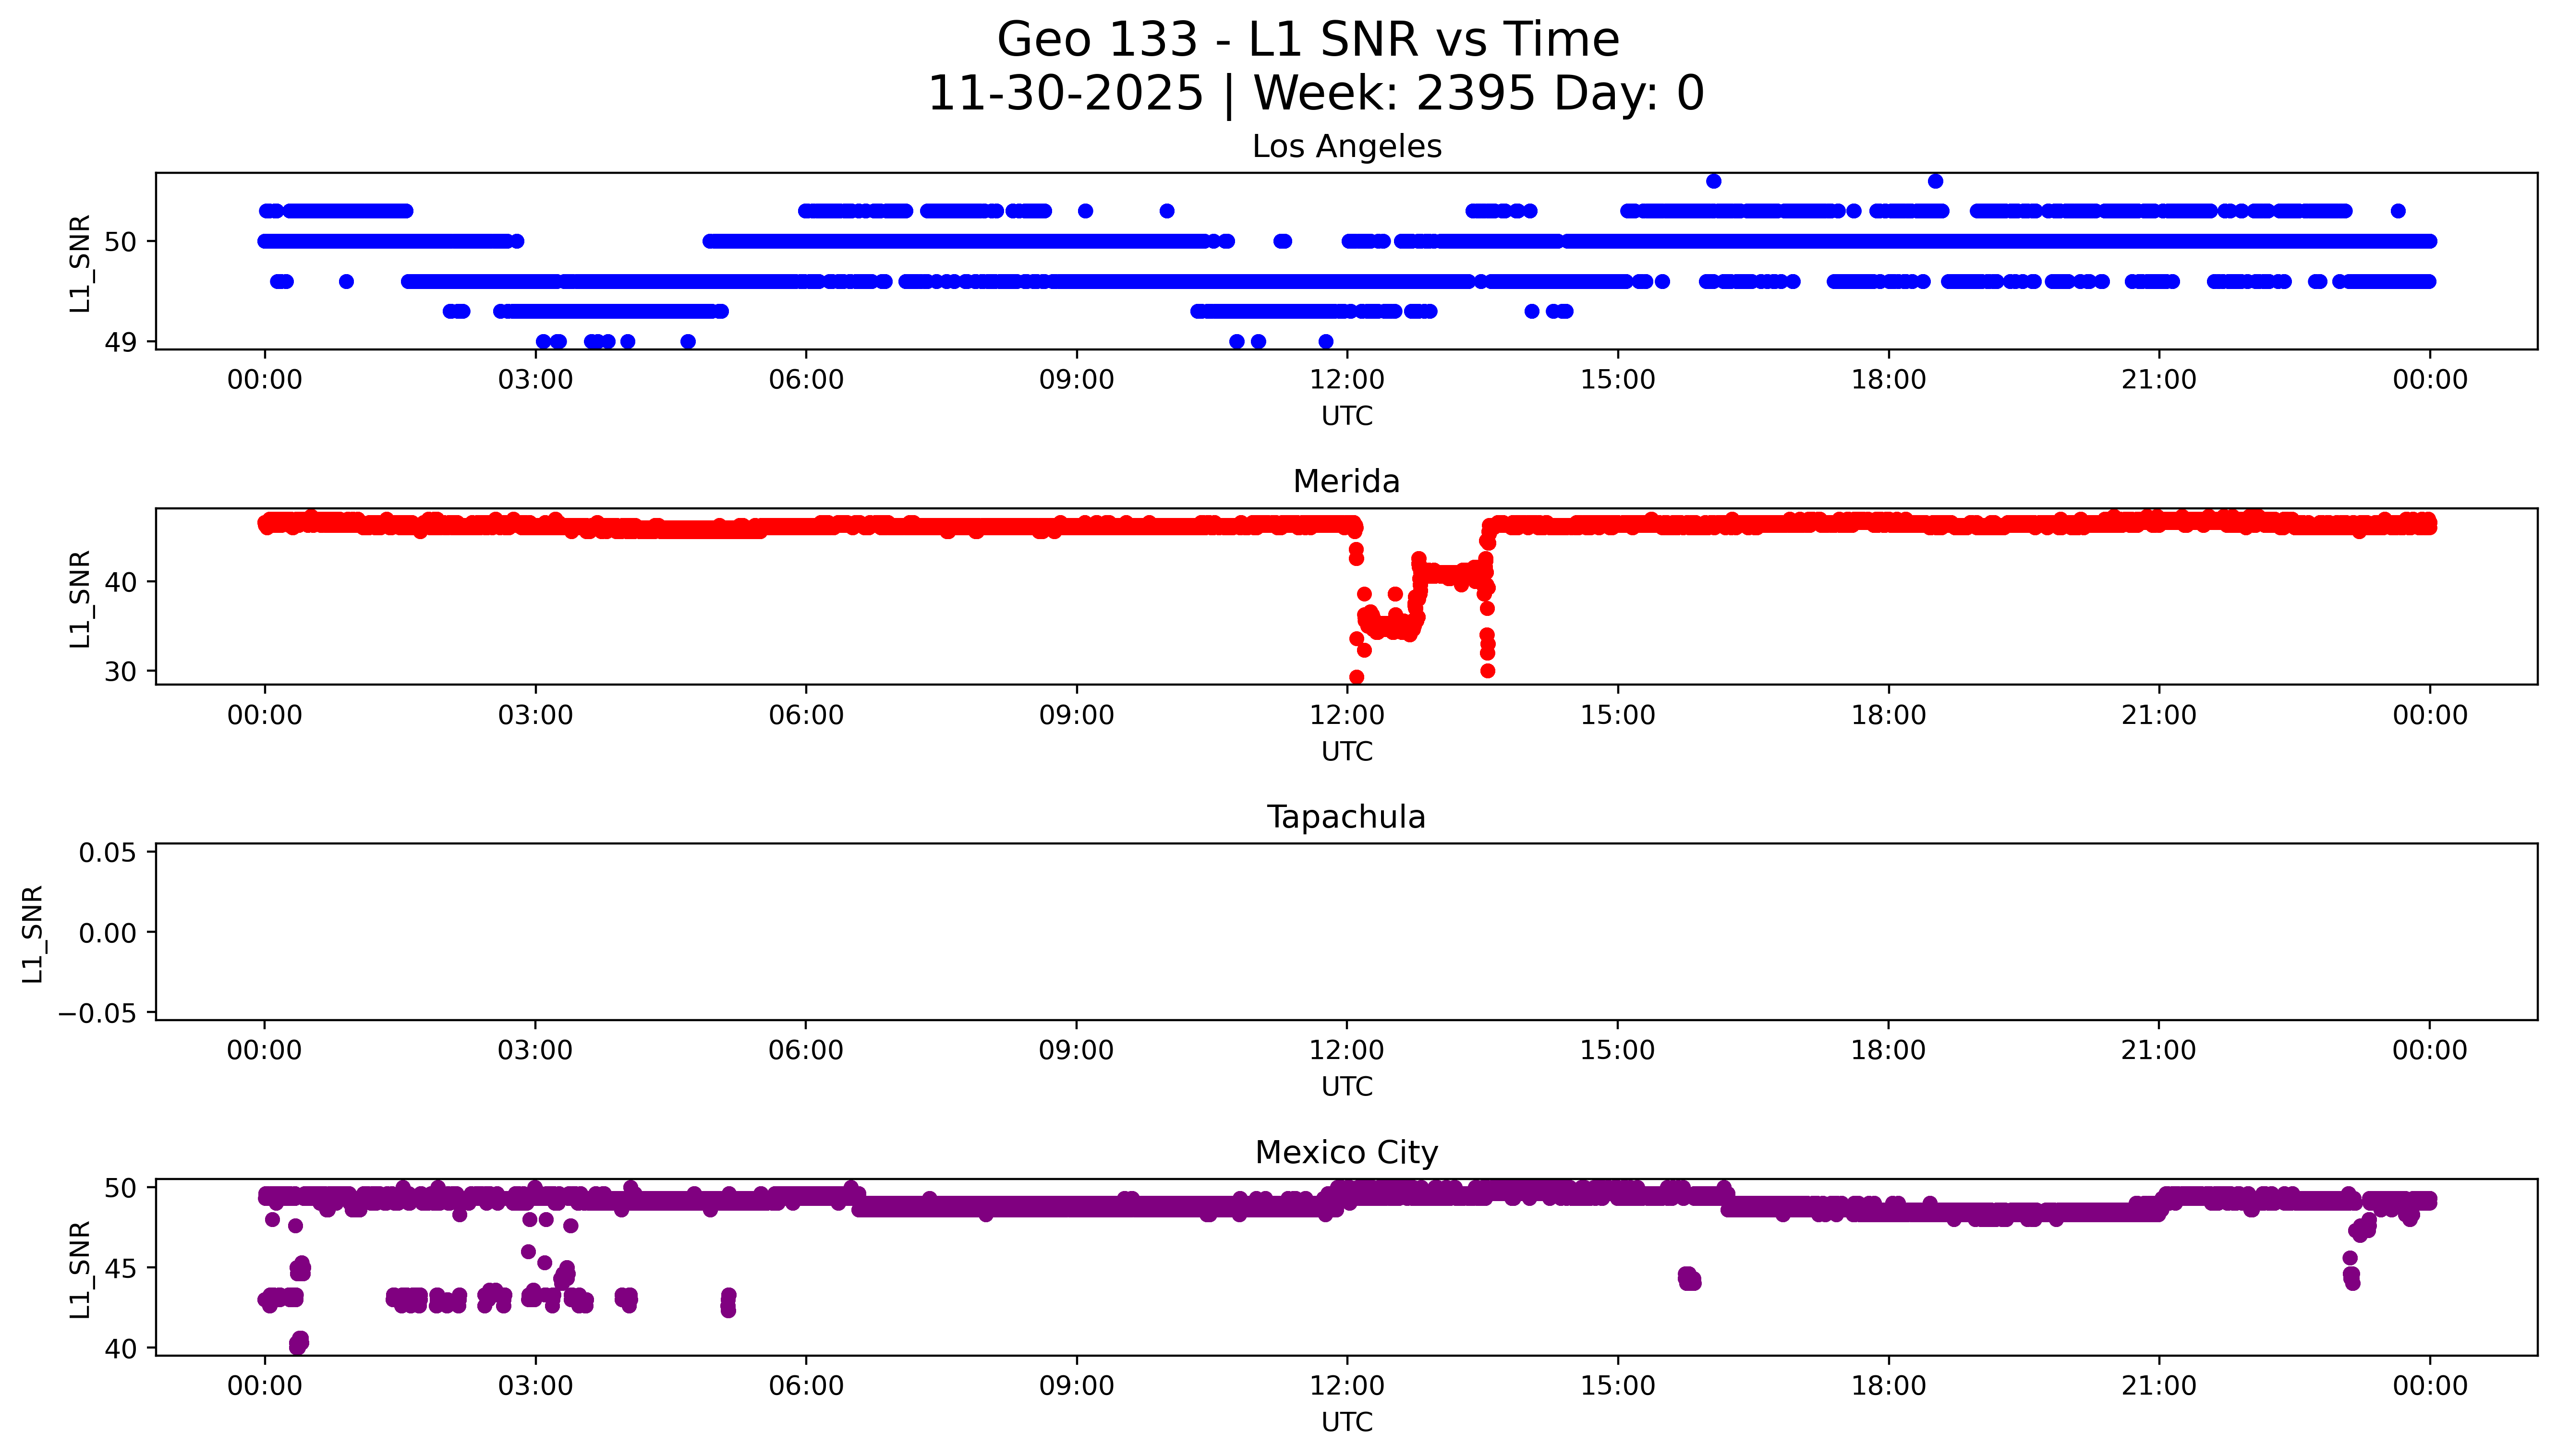
Task: Click the purple cluster near 15:45 in Mexico City
Action: pos(1689,1278)
